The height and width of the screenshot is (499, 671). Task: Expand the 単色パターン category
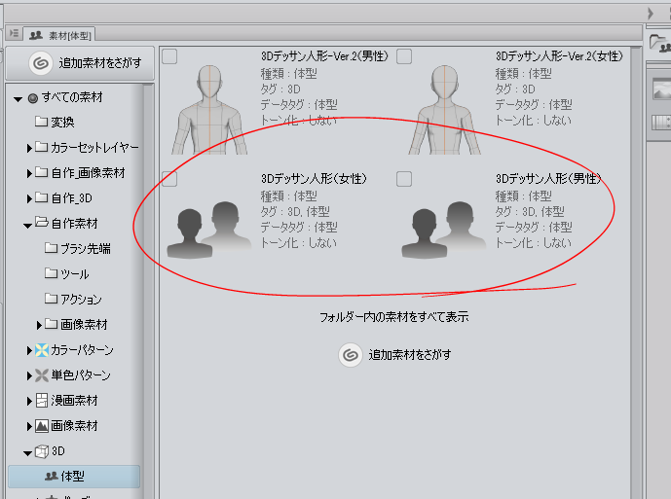tap(29, 375)
